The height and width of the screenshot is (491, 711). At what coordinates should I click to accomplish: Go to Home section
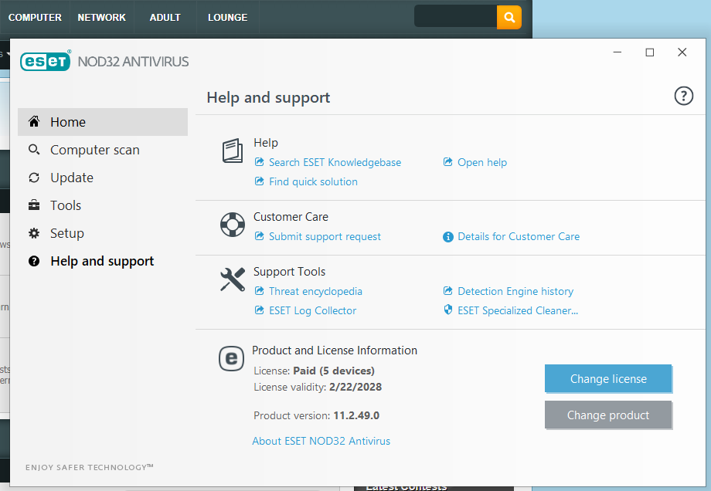(x=103, y=122)
